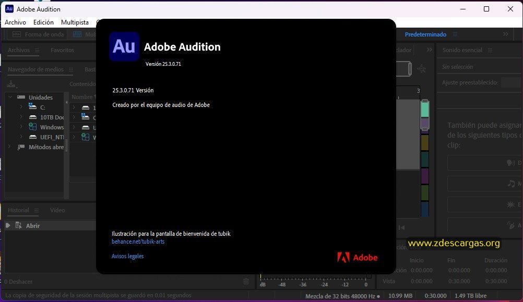
Task: Assign the SFX burst clip type
Action: click(x=510, y=204)
